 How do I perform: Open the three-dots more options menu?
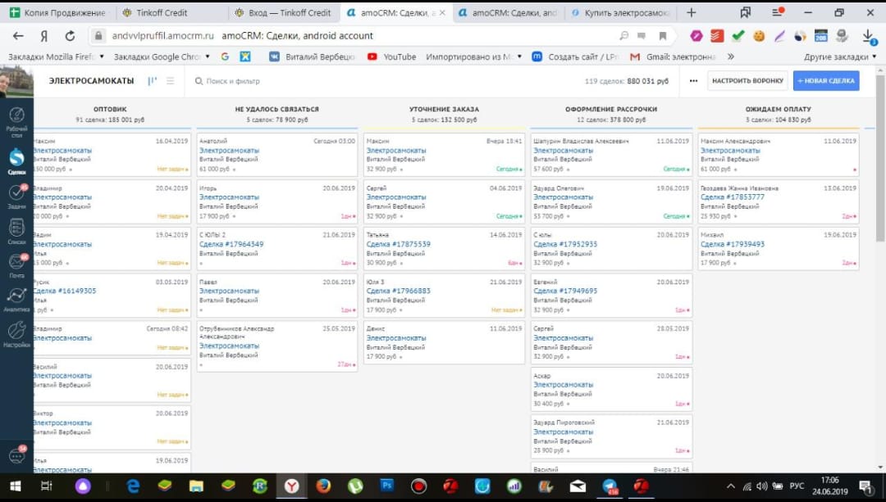click(x=693, y=81)
